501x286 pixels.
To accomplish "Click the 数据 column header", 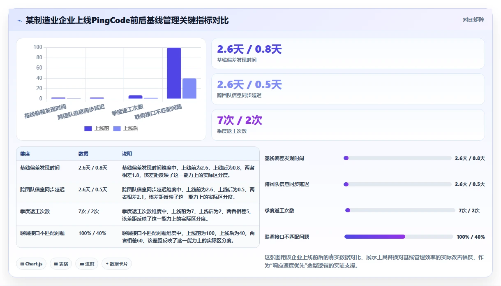I will 83,154.
